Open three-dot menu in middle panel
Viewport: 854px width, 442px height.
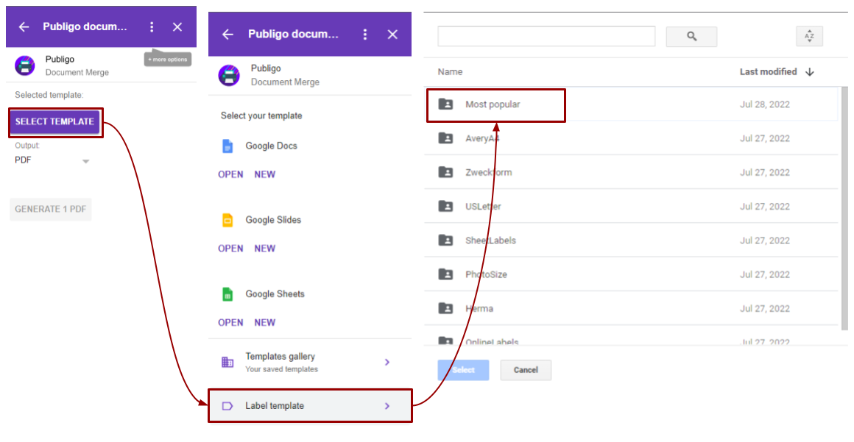point(365,35)
